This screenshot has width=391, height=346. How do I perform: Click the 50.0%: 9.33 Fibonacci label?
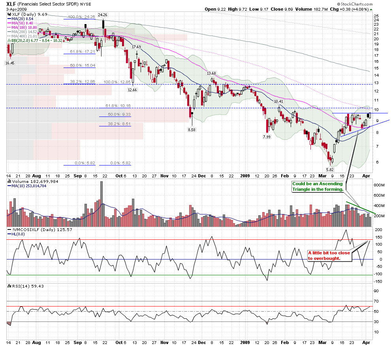click(119, 115)
